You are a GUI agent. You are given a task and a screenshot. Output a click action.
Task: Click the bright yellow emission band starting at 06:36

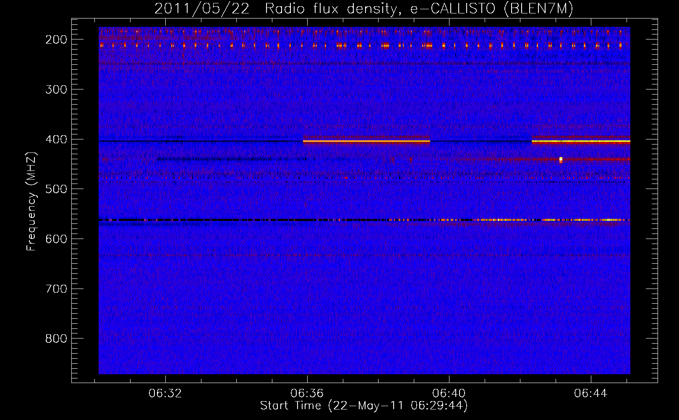click(366, 142)
